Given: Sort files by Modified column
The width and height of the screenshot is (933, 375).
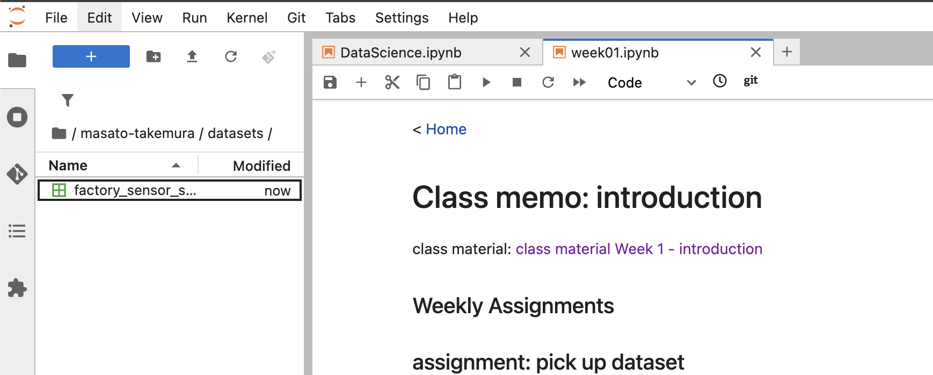Looking at the screenshot, I should [x=261, y=165].
